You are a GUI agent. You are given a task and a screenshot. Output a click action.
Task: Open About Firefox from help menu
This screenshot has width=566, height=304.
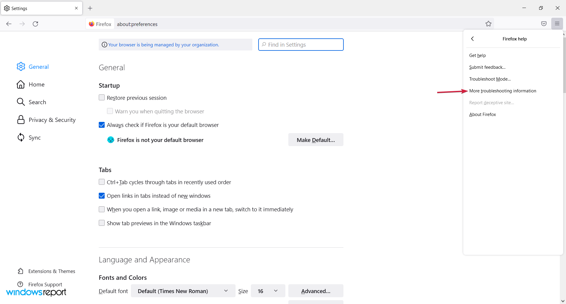coord(513,115)
